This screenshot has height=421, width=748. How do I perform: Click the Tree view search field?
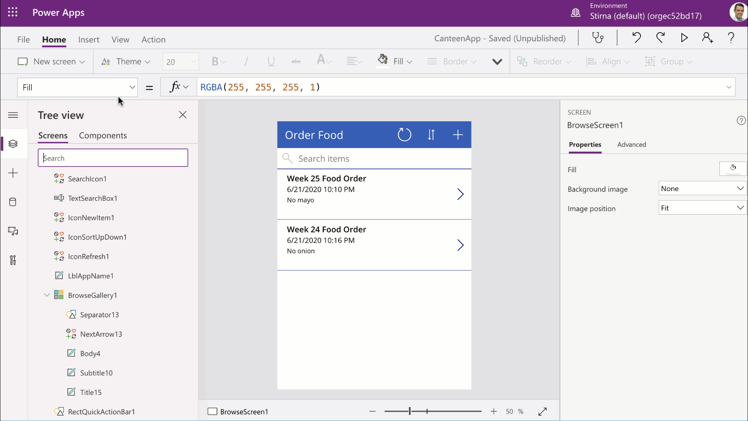[113, 158]
